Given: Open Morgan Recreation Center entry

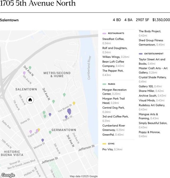Looking at the screenshot, I should coord(114,92).
